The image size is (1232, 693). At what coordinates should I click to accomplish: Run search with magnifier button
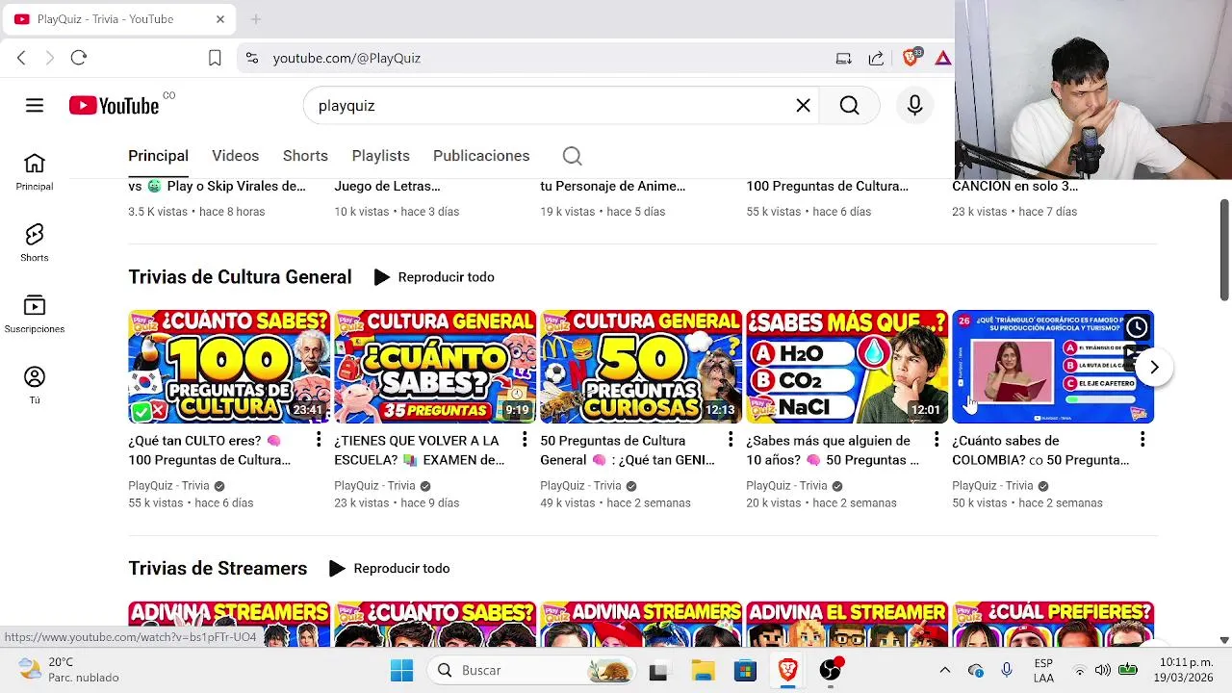849,106
